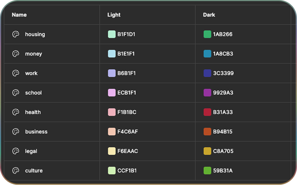
Task: Open the culture dark swatch 59B31A
Action: (x=207, y=171)
